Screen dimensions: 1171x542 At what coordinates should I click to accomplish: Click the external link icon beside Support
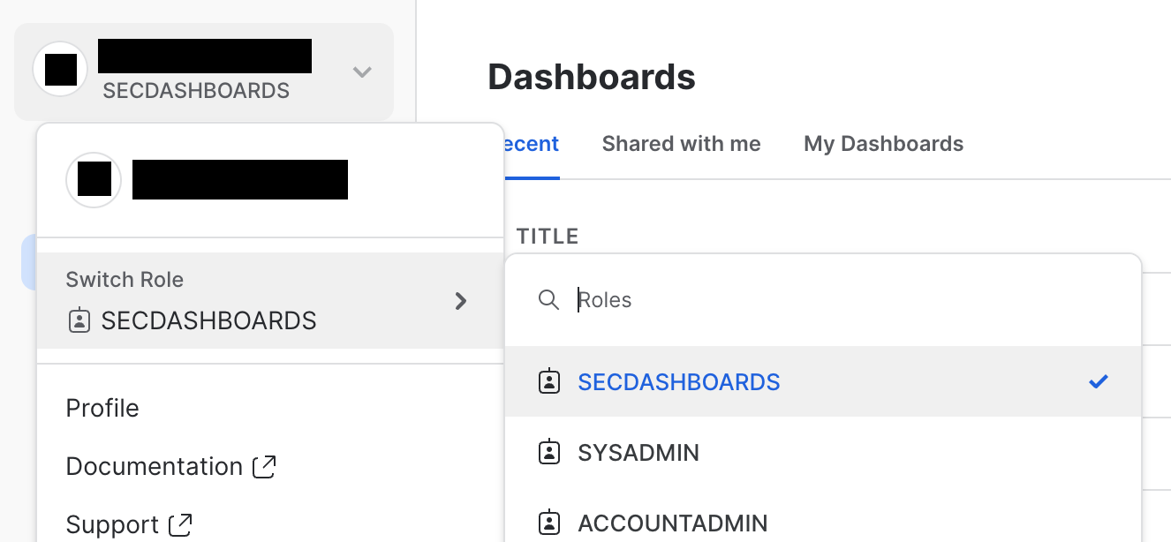pyautogui.click(x=180, y=524)
